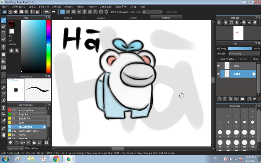Click the Undo arrow in toolbar
Screen dimensions: 261x163
(x=47, y=12)
